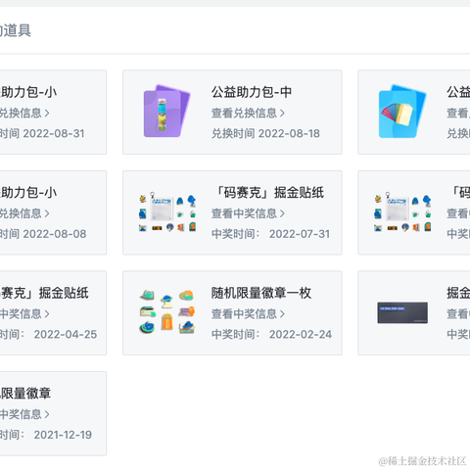Click 中奖时间 2022-02-24 text

pyautogui.click(x=271, y=334)
